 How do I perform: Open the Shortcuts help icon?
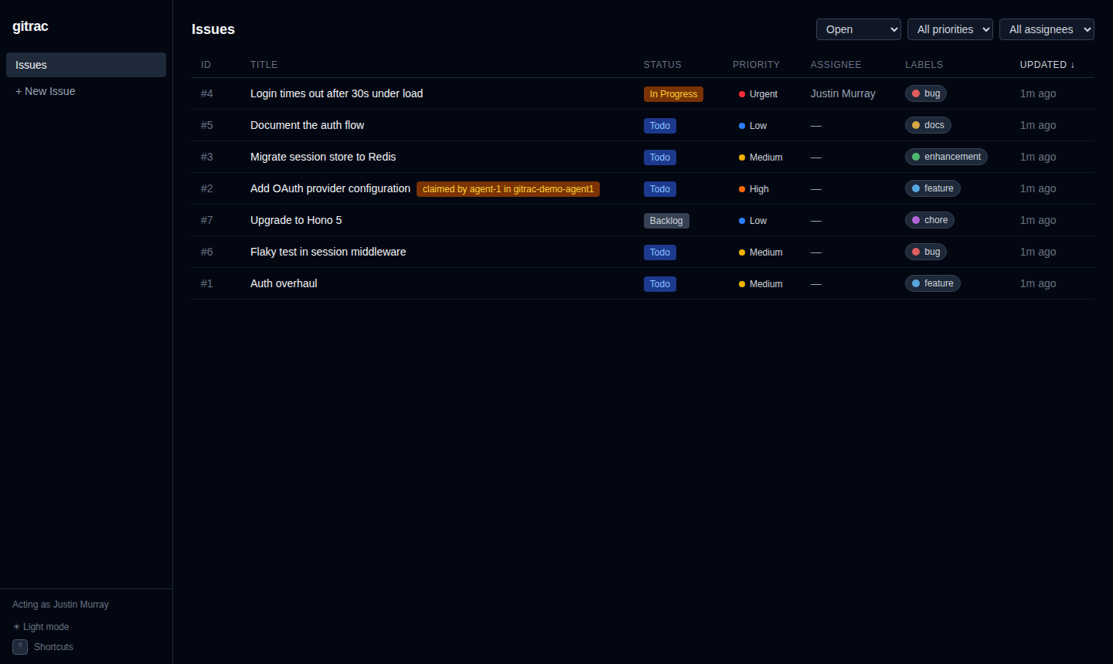20,647
